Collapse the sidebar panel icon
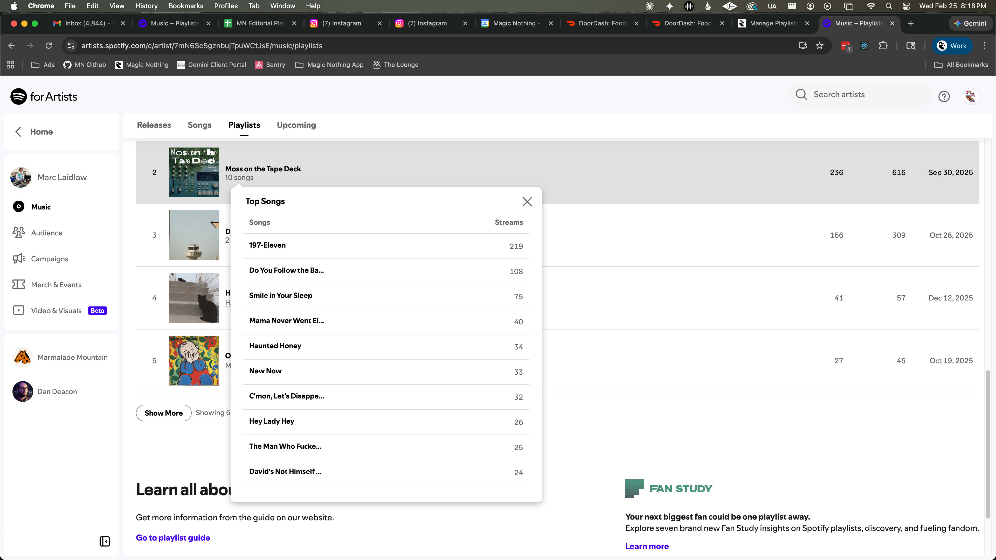Viewport: 996px width, 560px height. [104, 541]
